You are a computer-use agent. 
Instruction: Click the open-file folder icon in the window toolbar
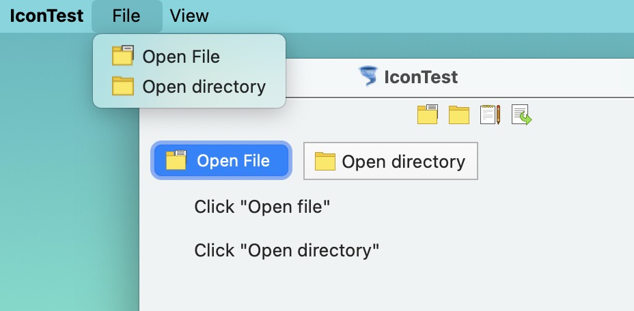tap(428, 115)
